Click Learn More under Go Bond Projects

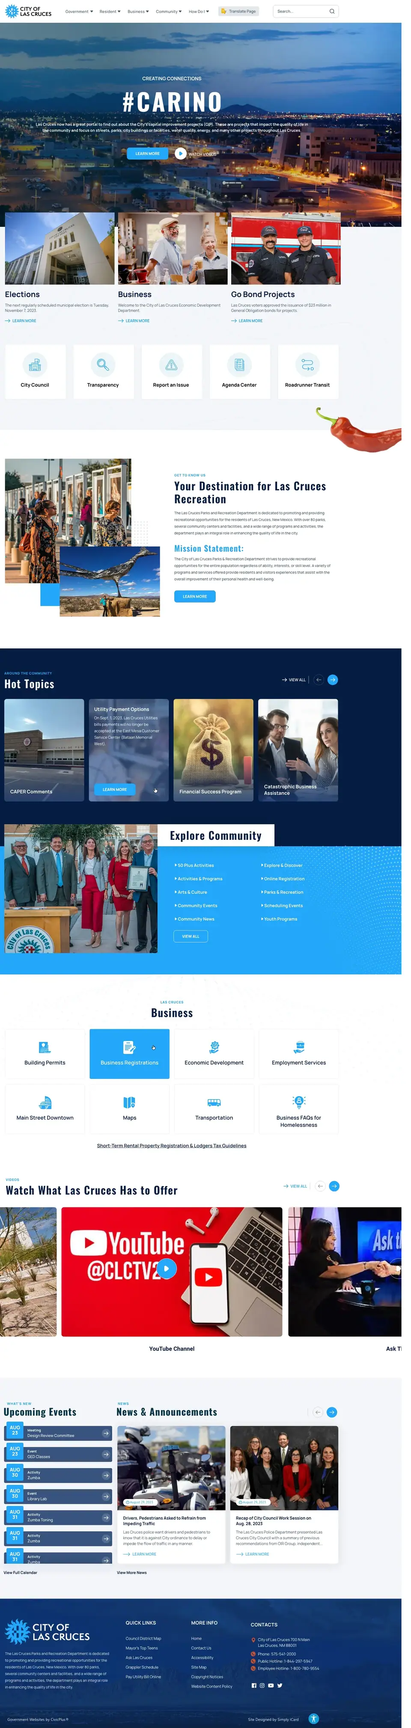tap(247, 321)
